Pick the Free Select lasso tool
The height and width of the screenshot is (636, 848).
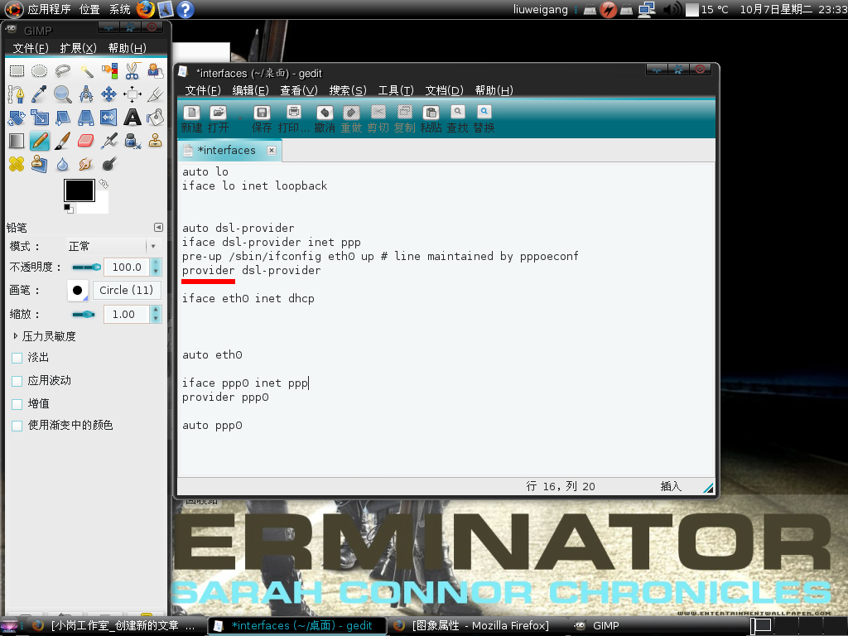pos(63,71)
